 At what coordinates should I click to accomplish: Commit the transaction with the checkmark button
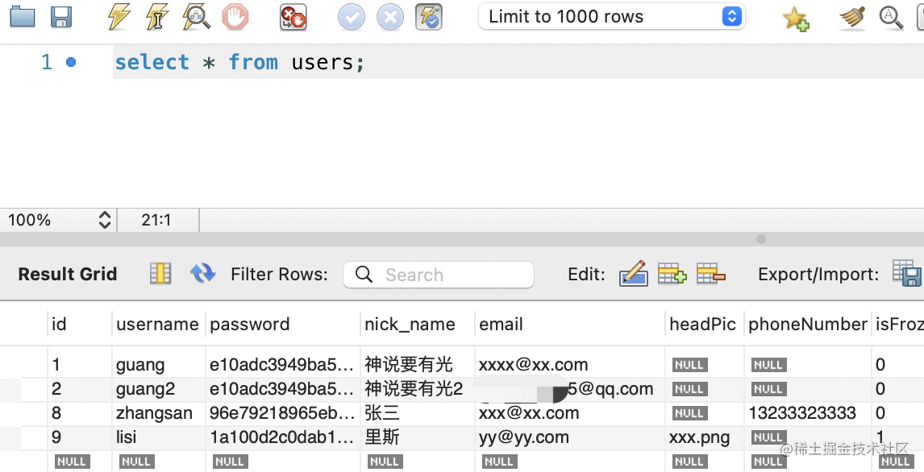pyautogui.click(x=351, y=17)
